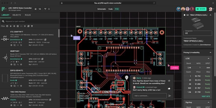Open the Schematic view
The width and height of the screenshot is (216, 108).
point(102,9)
